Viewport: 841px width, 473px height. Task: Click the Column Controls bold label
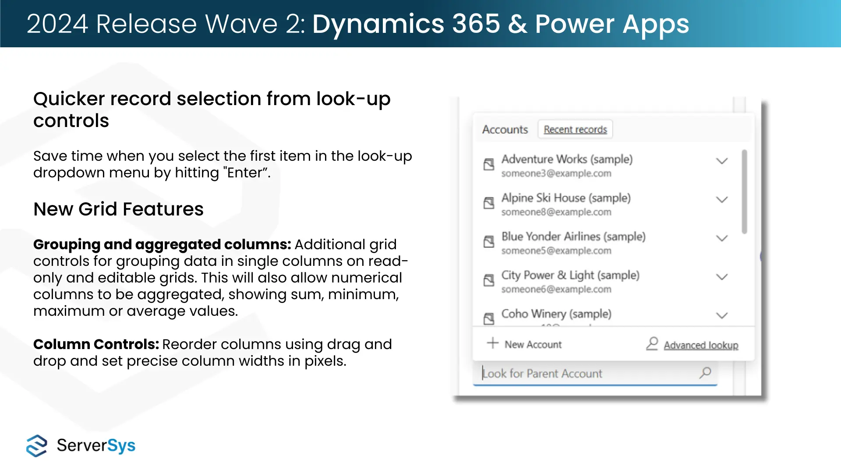pyautogui.click(x=96, y=344)
